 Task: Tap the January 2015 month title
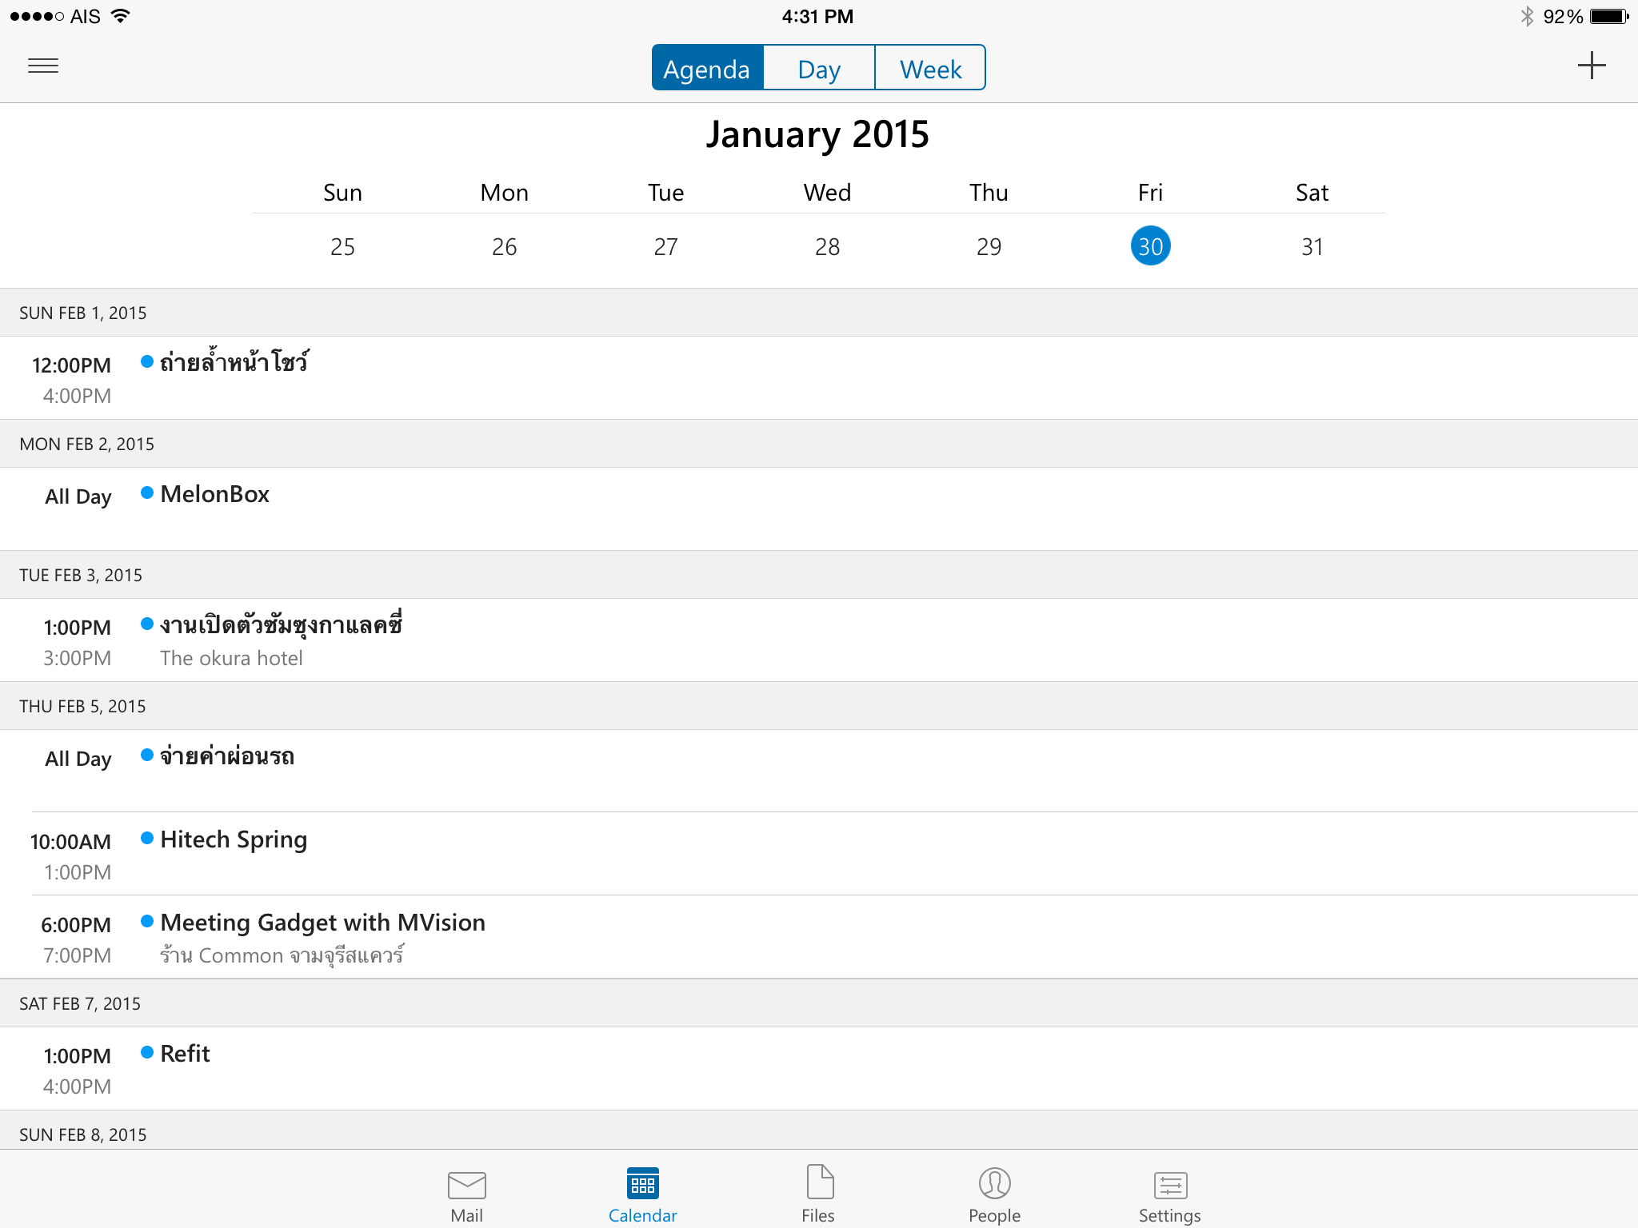817,134
